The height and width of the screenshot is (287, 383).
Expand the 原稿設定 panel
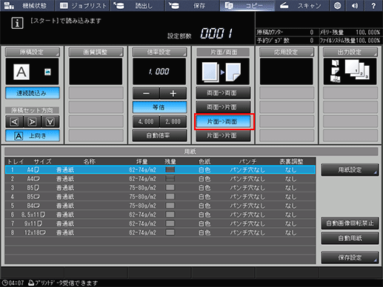[x=32, y=52]
